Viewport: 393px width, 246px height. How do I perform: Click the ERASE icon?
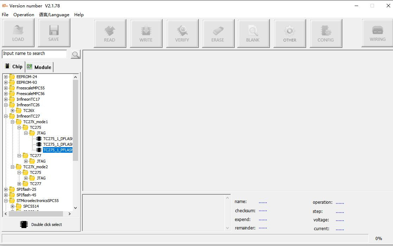point(218,33)
